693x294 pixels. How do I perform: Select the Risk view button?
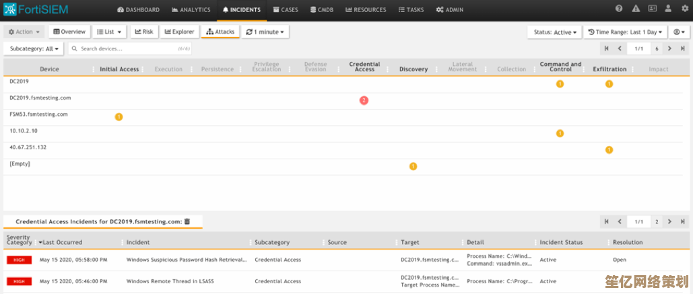[x=143, y=32]
